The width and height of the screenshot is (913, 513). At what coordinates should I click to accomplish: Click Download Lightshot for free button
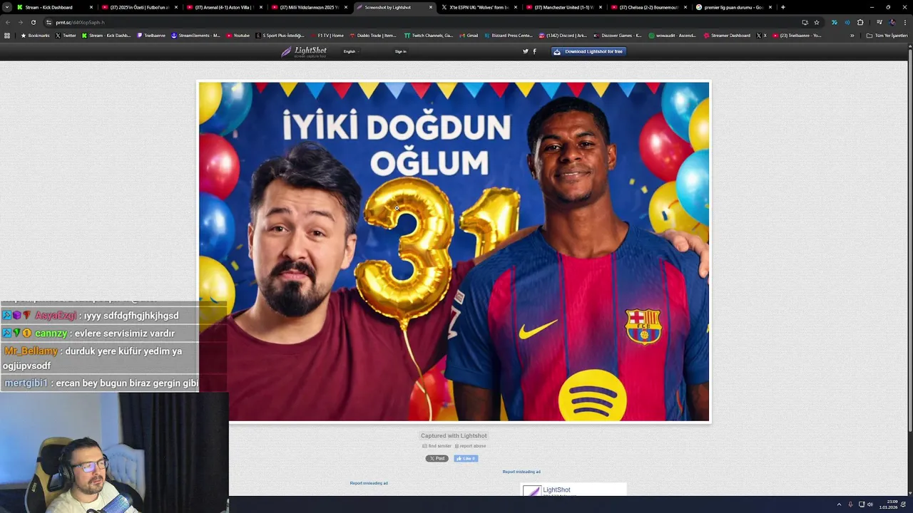pyautogui.click(x=589, y=51)
